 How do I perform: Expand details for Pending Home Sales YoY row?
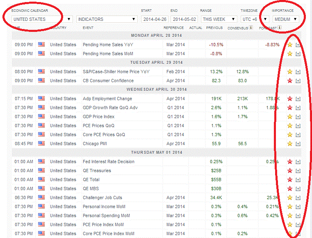298,45
